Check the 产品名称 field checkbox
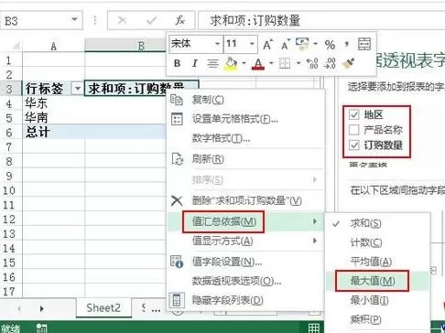 coord(354,130)
